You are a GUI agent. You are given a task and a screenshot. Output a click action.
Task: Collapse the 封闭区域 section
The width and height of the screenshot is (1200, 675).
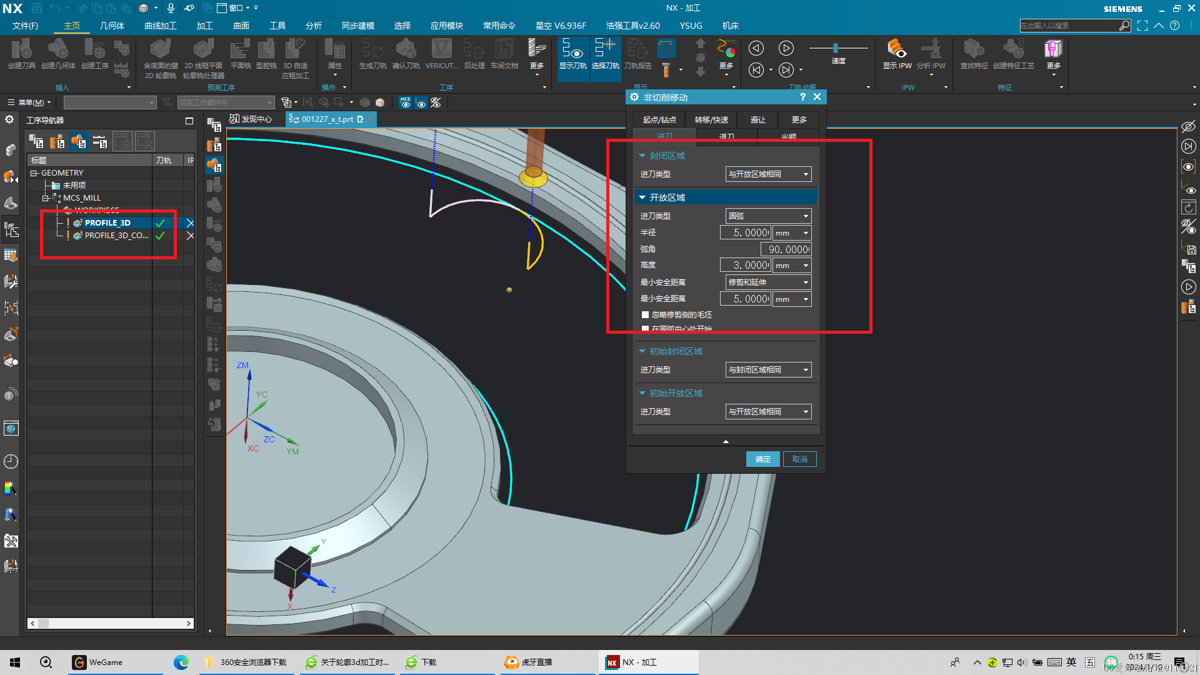click(x=642, y=156)
